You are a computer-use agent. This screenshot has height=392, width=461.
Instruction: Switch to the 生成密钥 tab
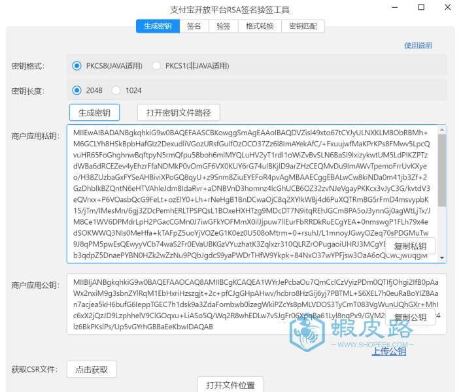pos(158,26)
